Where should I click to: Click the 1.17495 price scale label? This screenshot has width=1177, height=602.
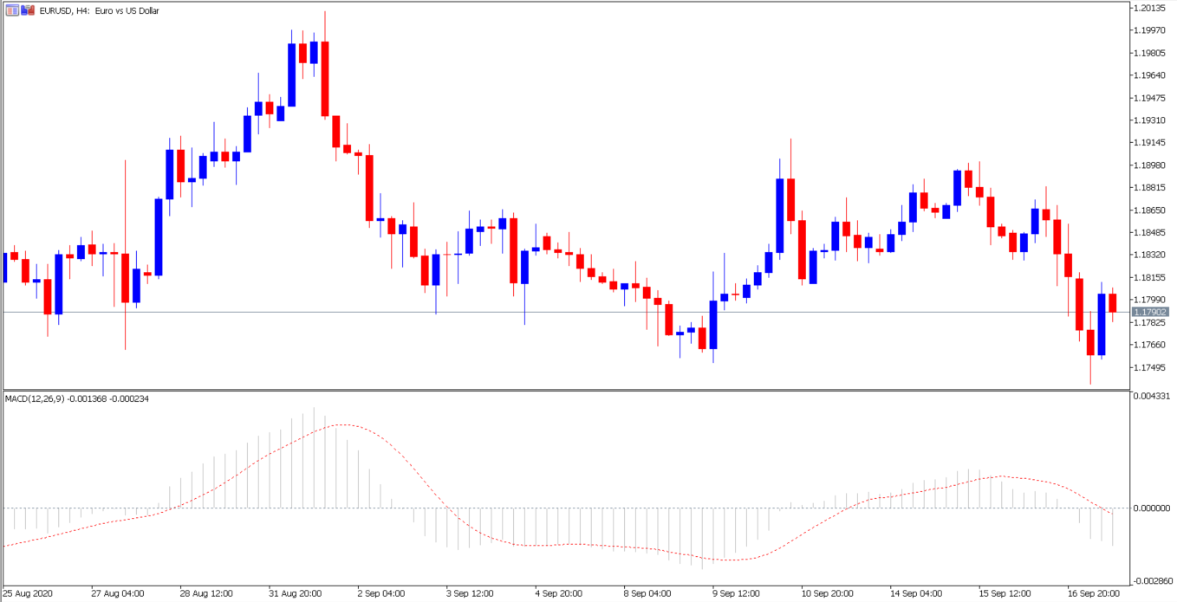[x=1151, y=368]
